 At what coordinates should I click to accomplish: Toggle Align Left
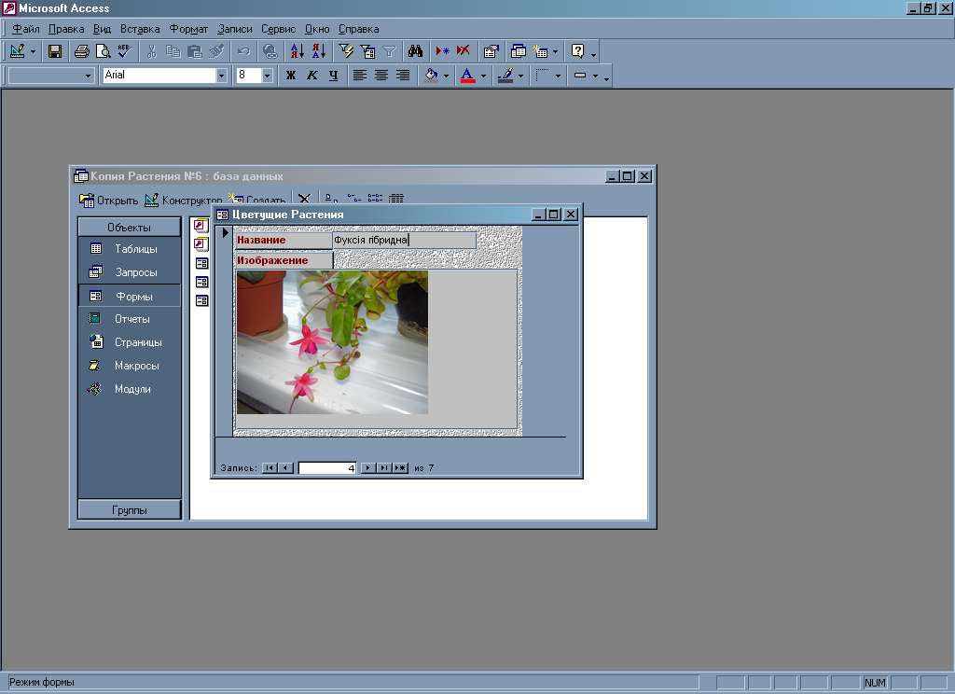[360, 75]
